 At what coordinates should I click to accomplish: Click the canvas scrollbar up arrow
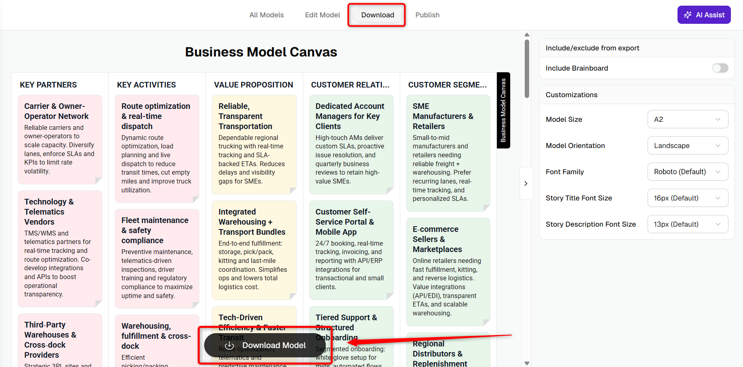[527, 35]
